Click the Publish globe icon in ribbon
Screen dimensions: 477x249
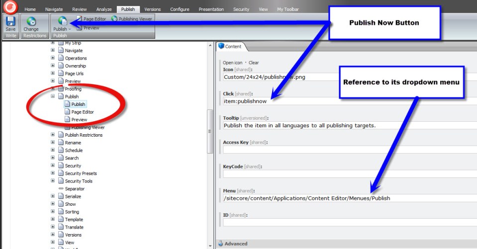[x=62, y=21]
